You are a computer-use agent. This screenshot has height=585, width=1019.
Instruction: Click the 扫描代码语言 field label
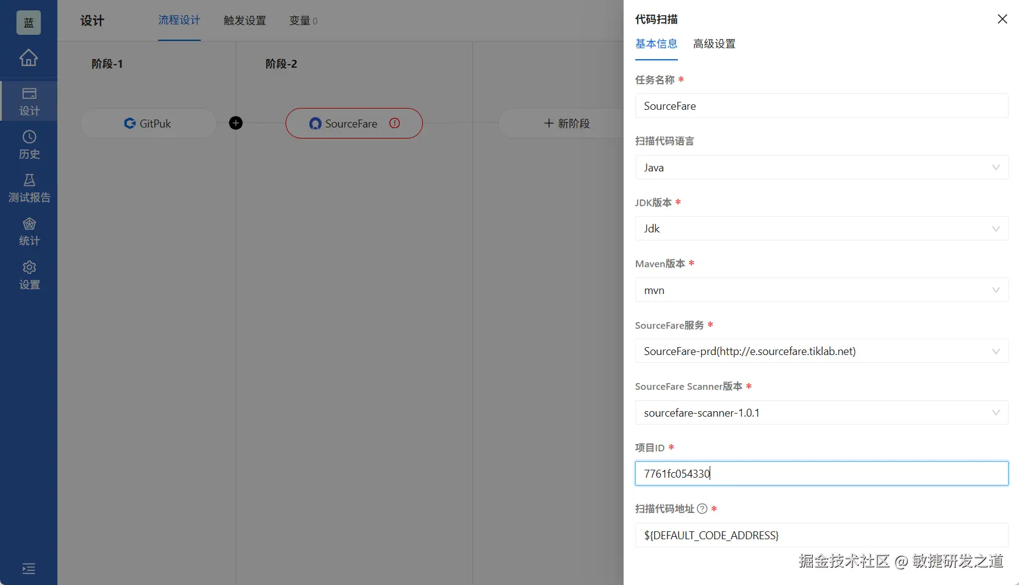click(x=664, y=141)
